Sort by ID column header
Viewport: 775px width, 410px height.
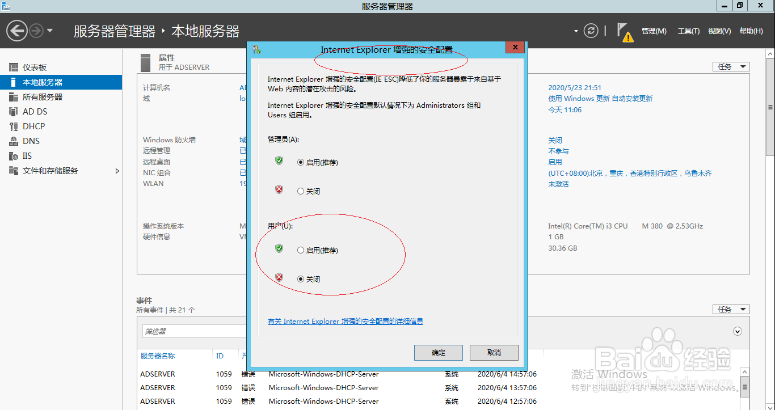220,356
